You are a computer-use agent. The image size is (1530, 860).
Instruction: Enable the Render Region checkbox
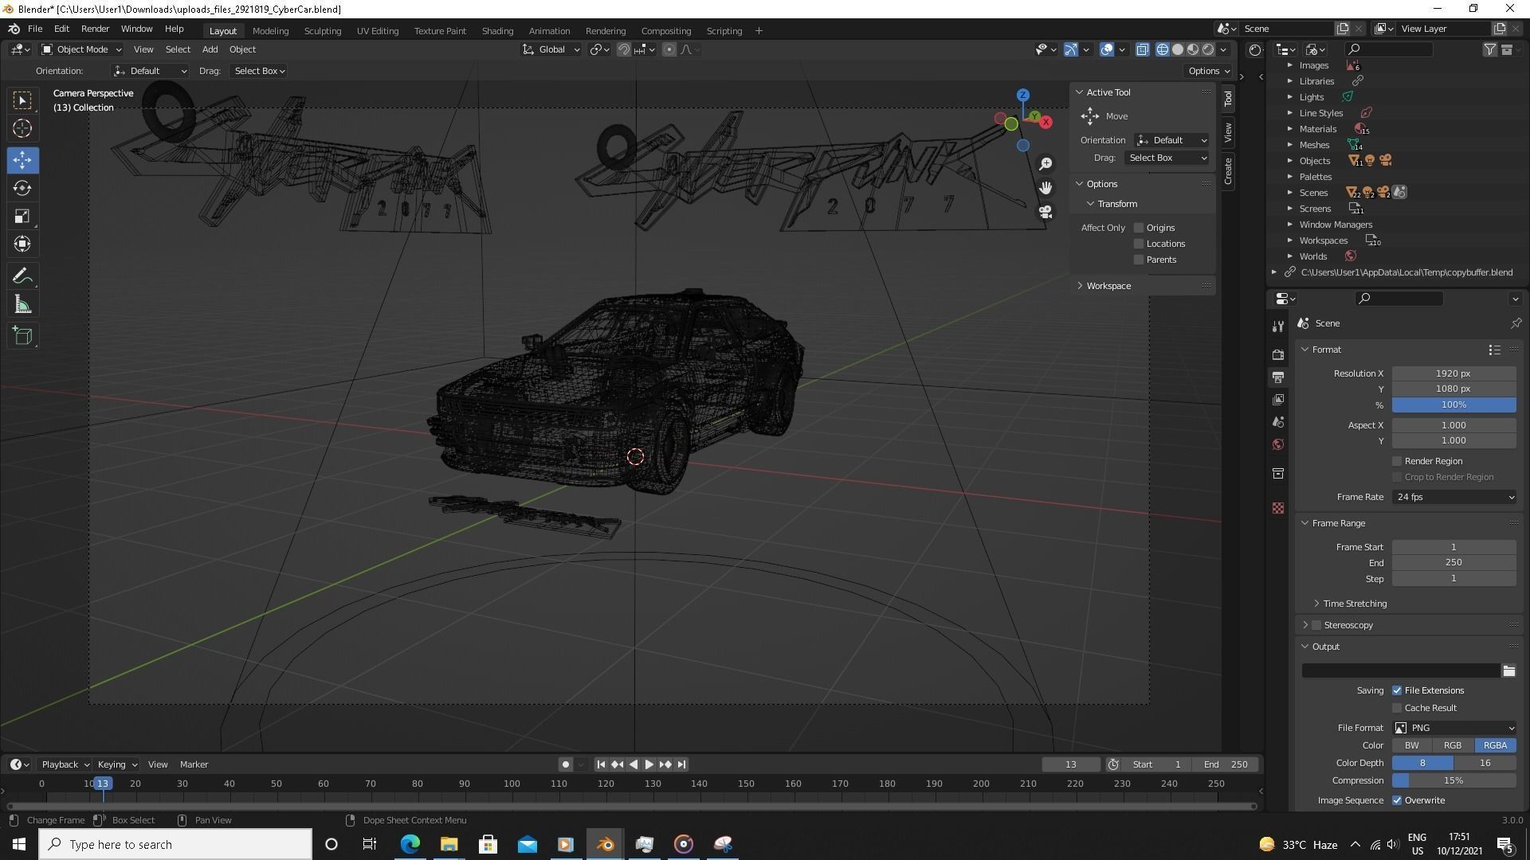pos(1397,461)
